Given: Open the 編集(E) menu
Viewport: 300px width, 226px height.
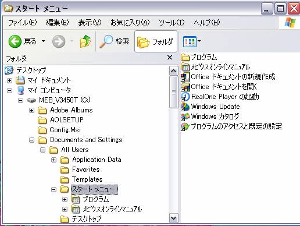Looking at the screenshot, I should [58, 23].
